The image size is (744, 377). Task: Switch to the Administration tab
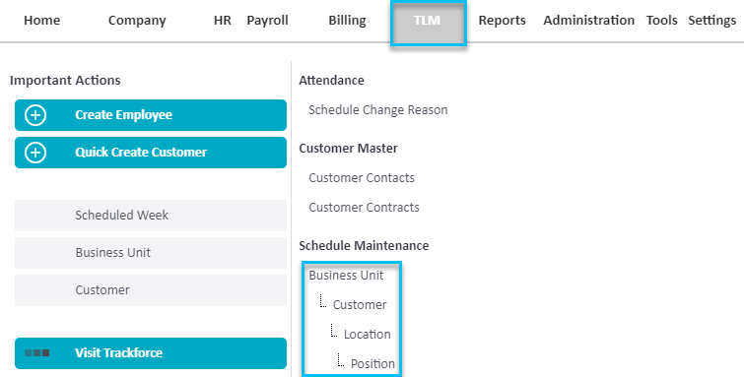click(x=589, y=21)
